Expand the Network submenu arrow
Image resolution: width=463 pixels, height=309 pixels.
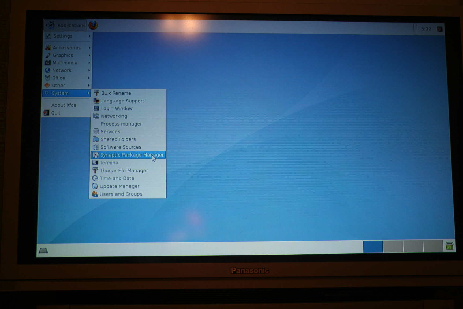pos(89,70)
